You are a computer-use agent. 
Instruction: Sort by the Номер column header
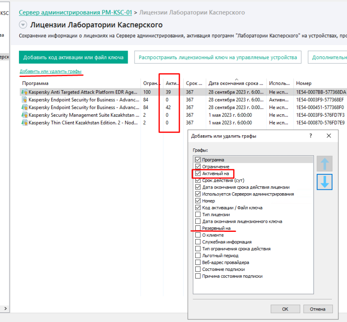(320, 83)
